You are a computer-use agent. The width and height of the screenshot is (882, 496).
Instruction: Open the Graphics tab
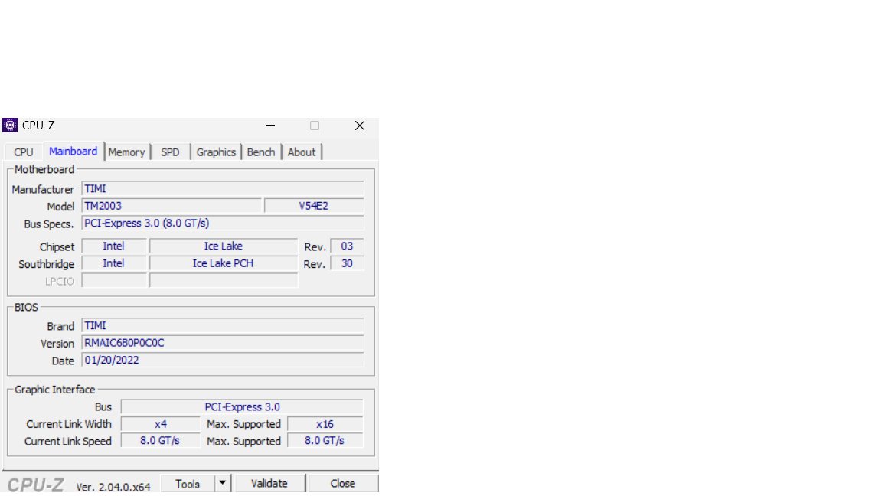(x=216, y=152)
